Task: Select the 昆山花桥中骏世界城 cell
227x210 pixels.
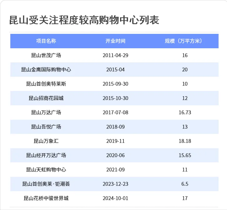Action: pos(46,198)
